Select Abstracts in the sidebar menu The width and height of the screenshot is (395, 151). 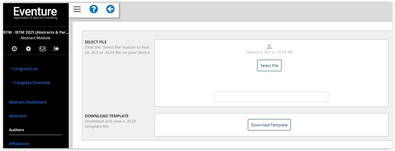click(x=18, y=116)
